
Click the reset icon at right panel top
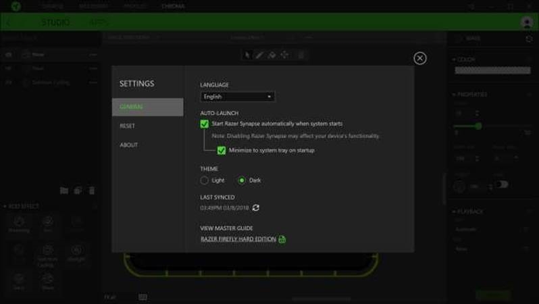pyautogui.click(x=529, y=39)
